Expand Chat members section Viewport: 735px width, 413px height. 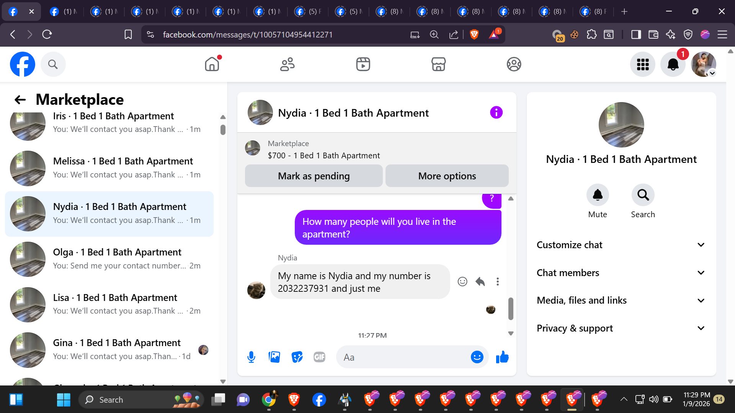click(x=621, y=273)
